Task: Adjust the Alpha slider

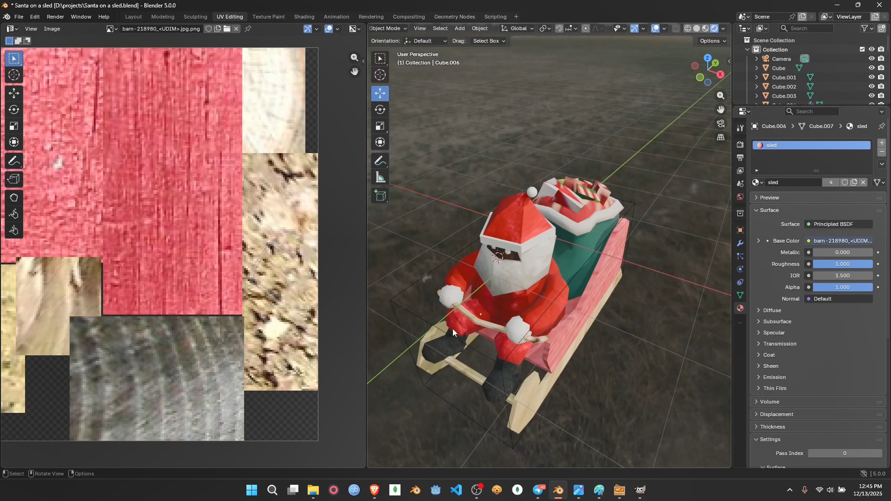Action: point(842,288)
